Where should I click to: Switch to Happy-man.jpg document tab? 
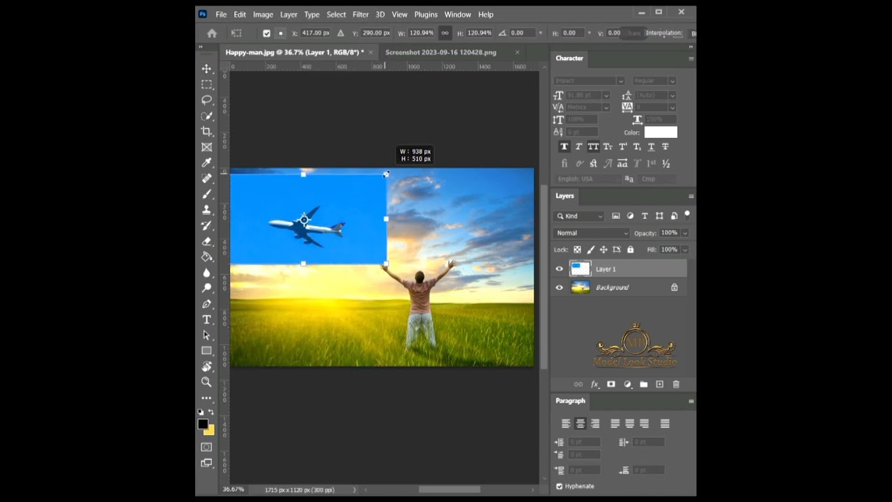point(294,52)
